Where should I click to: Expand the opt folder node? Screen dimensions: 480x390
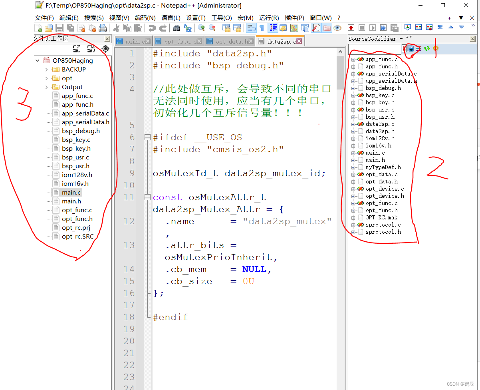pyautogui.click(x=46, y=78)
